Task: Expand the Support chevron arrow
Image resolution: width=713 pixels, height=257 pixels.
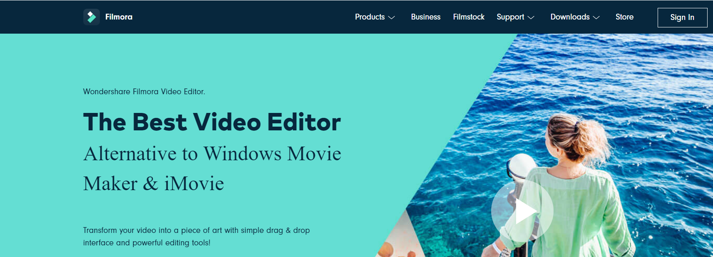Action: [x=531, y=17]
